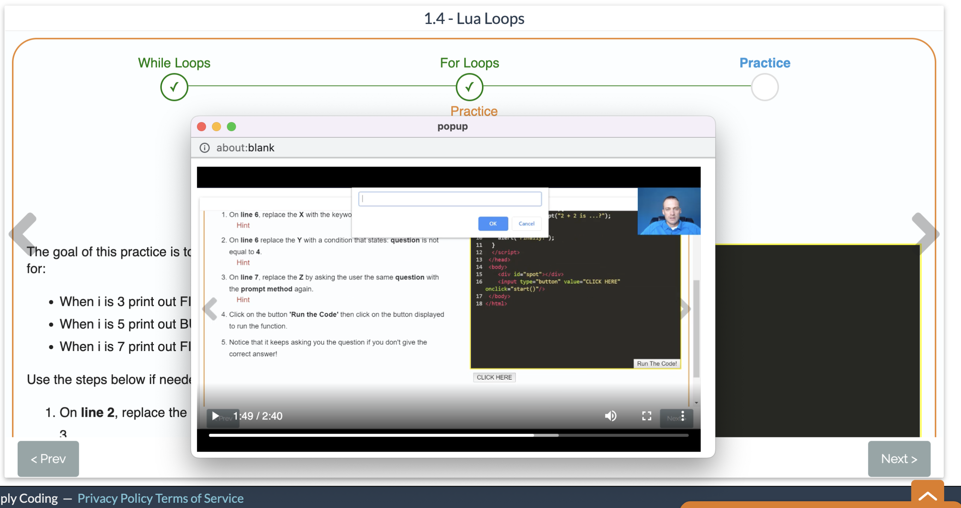
Task: Click the 1:49 / 2:40 time display
Action: (258, 416)
